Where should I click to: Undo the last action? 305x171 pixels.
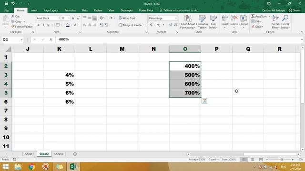(13, 3)
